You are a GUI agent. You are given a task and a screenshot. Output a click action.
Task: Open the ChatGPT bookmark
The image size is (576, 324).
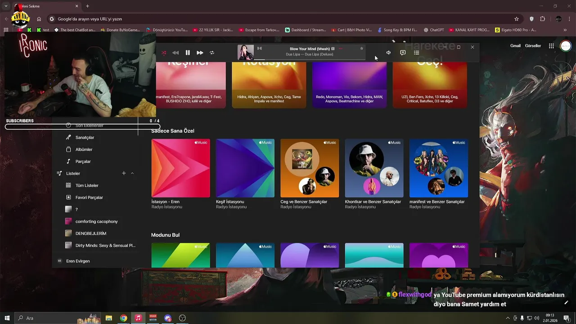434,30
